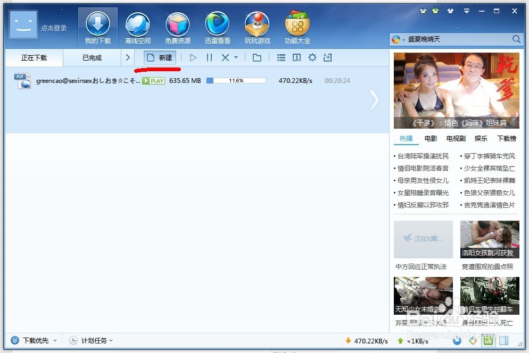This screenshot has height=353, width=529.
Task: Select the 电影 tab
Action: 431,139
